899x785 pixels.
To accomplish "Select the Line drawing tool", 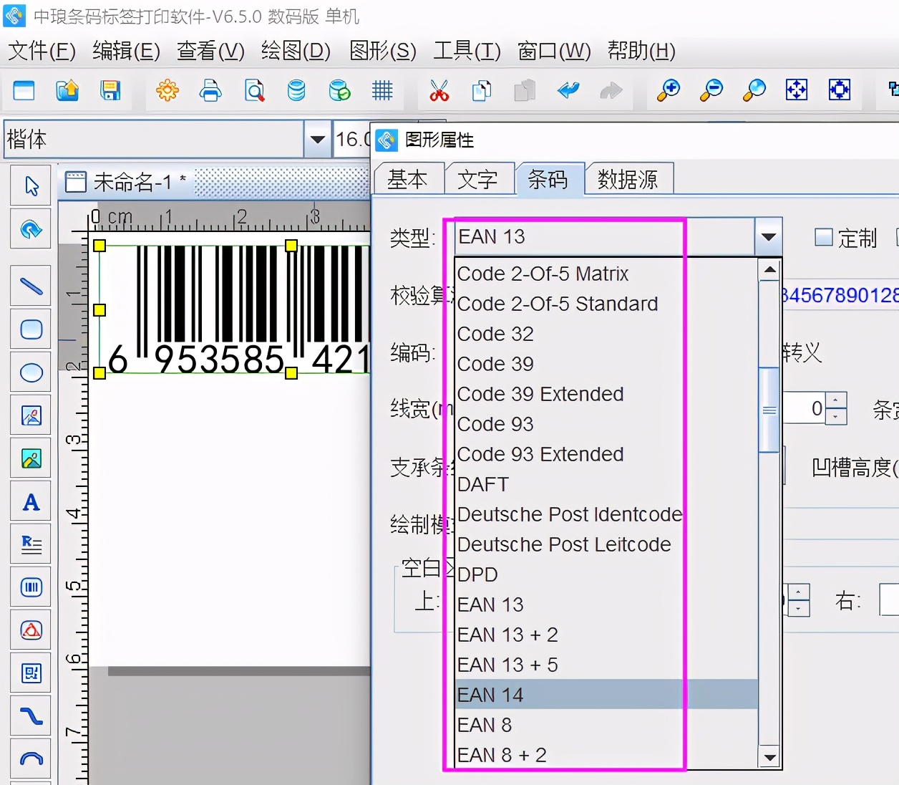I will click(x=31, y=286).
